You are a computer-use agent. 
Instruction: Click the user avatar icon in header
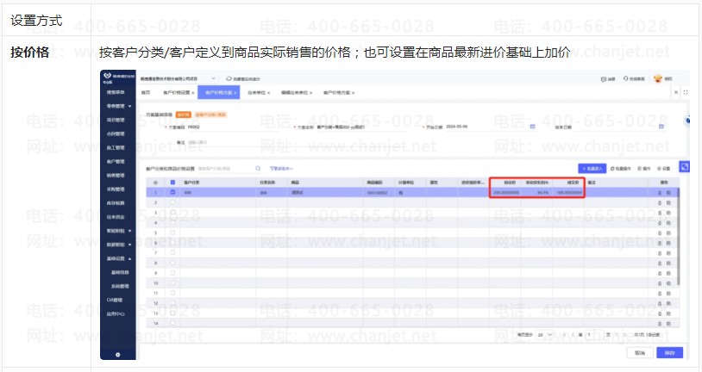point(657,78)
